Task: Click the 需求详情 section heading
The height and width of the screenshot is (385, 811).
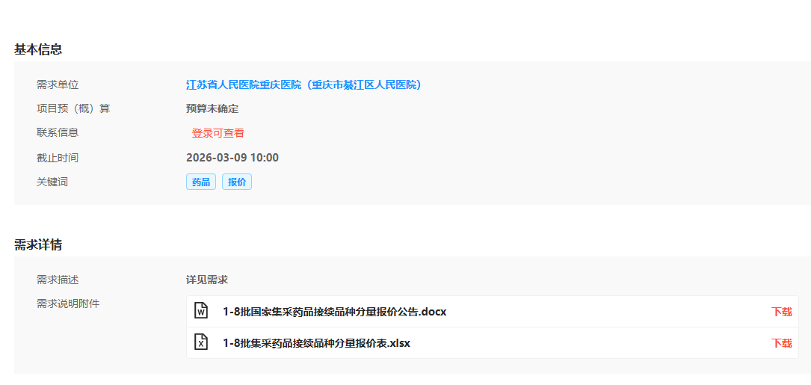Action: 38,244
